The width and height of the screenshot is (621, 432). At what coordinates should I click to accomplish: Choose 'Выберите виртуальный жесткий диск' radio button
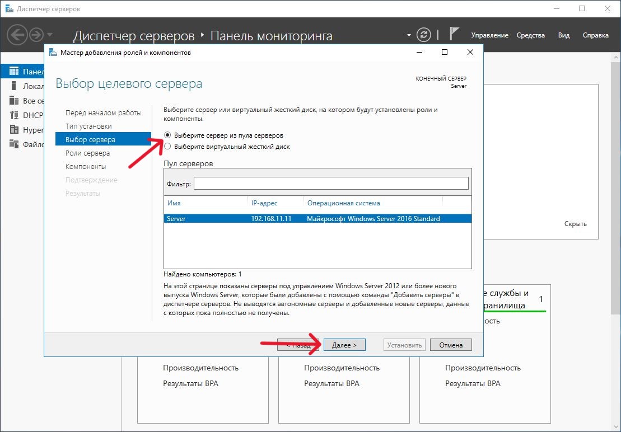pos(167,147)
